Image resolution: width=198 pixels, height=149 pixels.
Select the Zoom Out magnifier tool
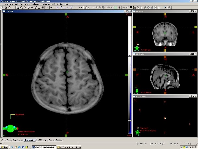click(25, 8)
